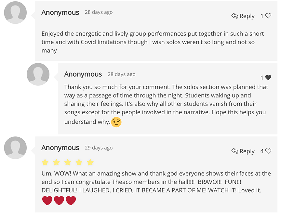This screenshot has width=281, height=215.
Task: Click the 28 days ago label on the reply
Action: [121, 74]
